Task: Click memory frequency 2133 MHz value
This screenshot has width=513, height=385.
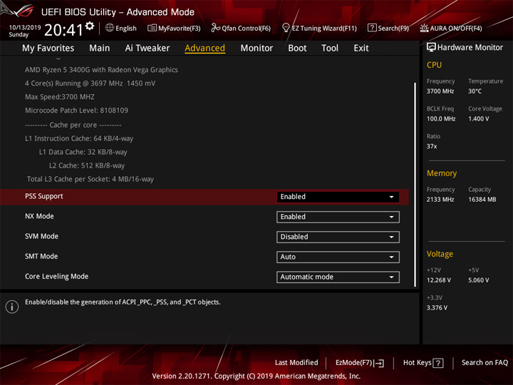Action: click(x=440, y=200)
